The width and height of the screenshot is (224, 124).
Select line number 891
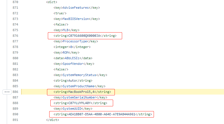(x=15, y=120)
